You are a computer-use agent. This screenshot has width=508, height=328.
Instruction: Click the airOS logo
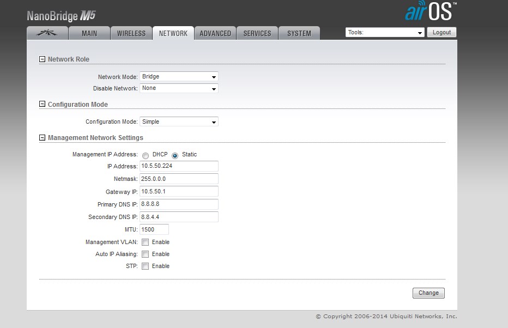(x=431, y=11)
